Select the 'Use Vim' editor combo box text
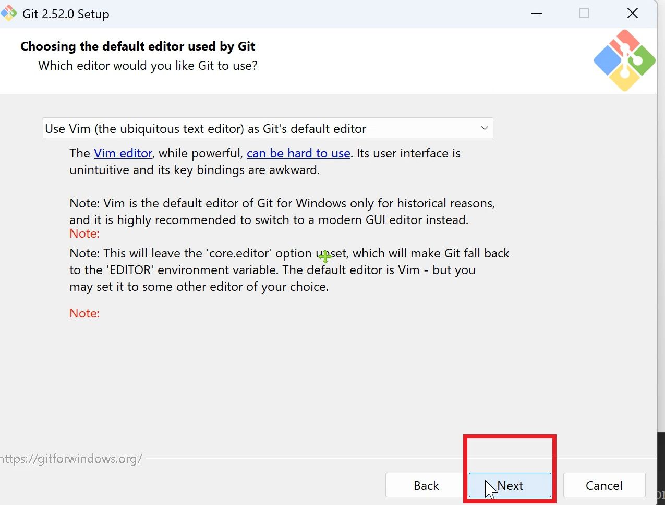The image size is (665, 505). (x=205, y=128)
